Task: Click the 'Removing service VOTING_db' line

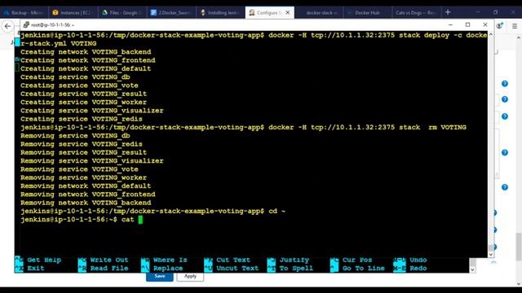Action: (x=75, y=136)
